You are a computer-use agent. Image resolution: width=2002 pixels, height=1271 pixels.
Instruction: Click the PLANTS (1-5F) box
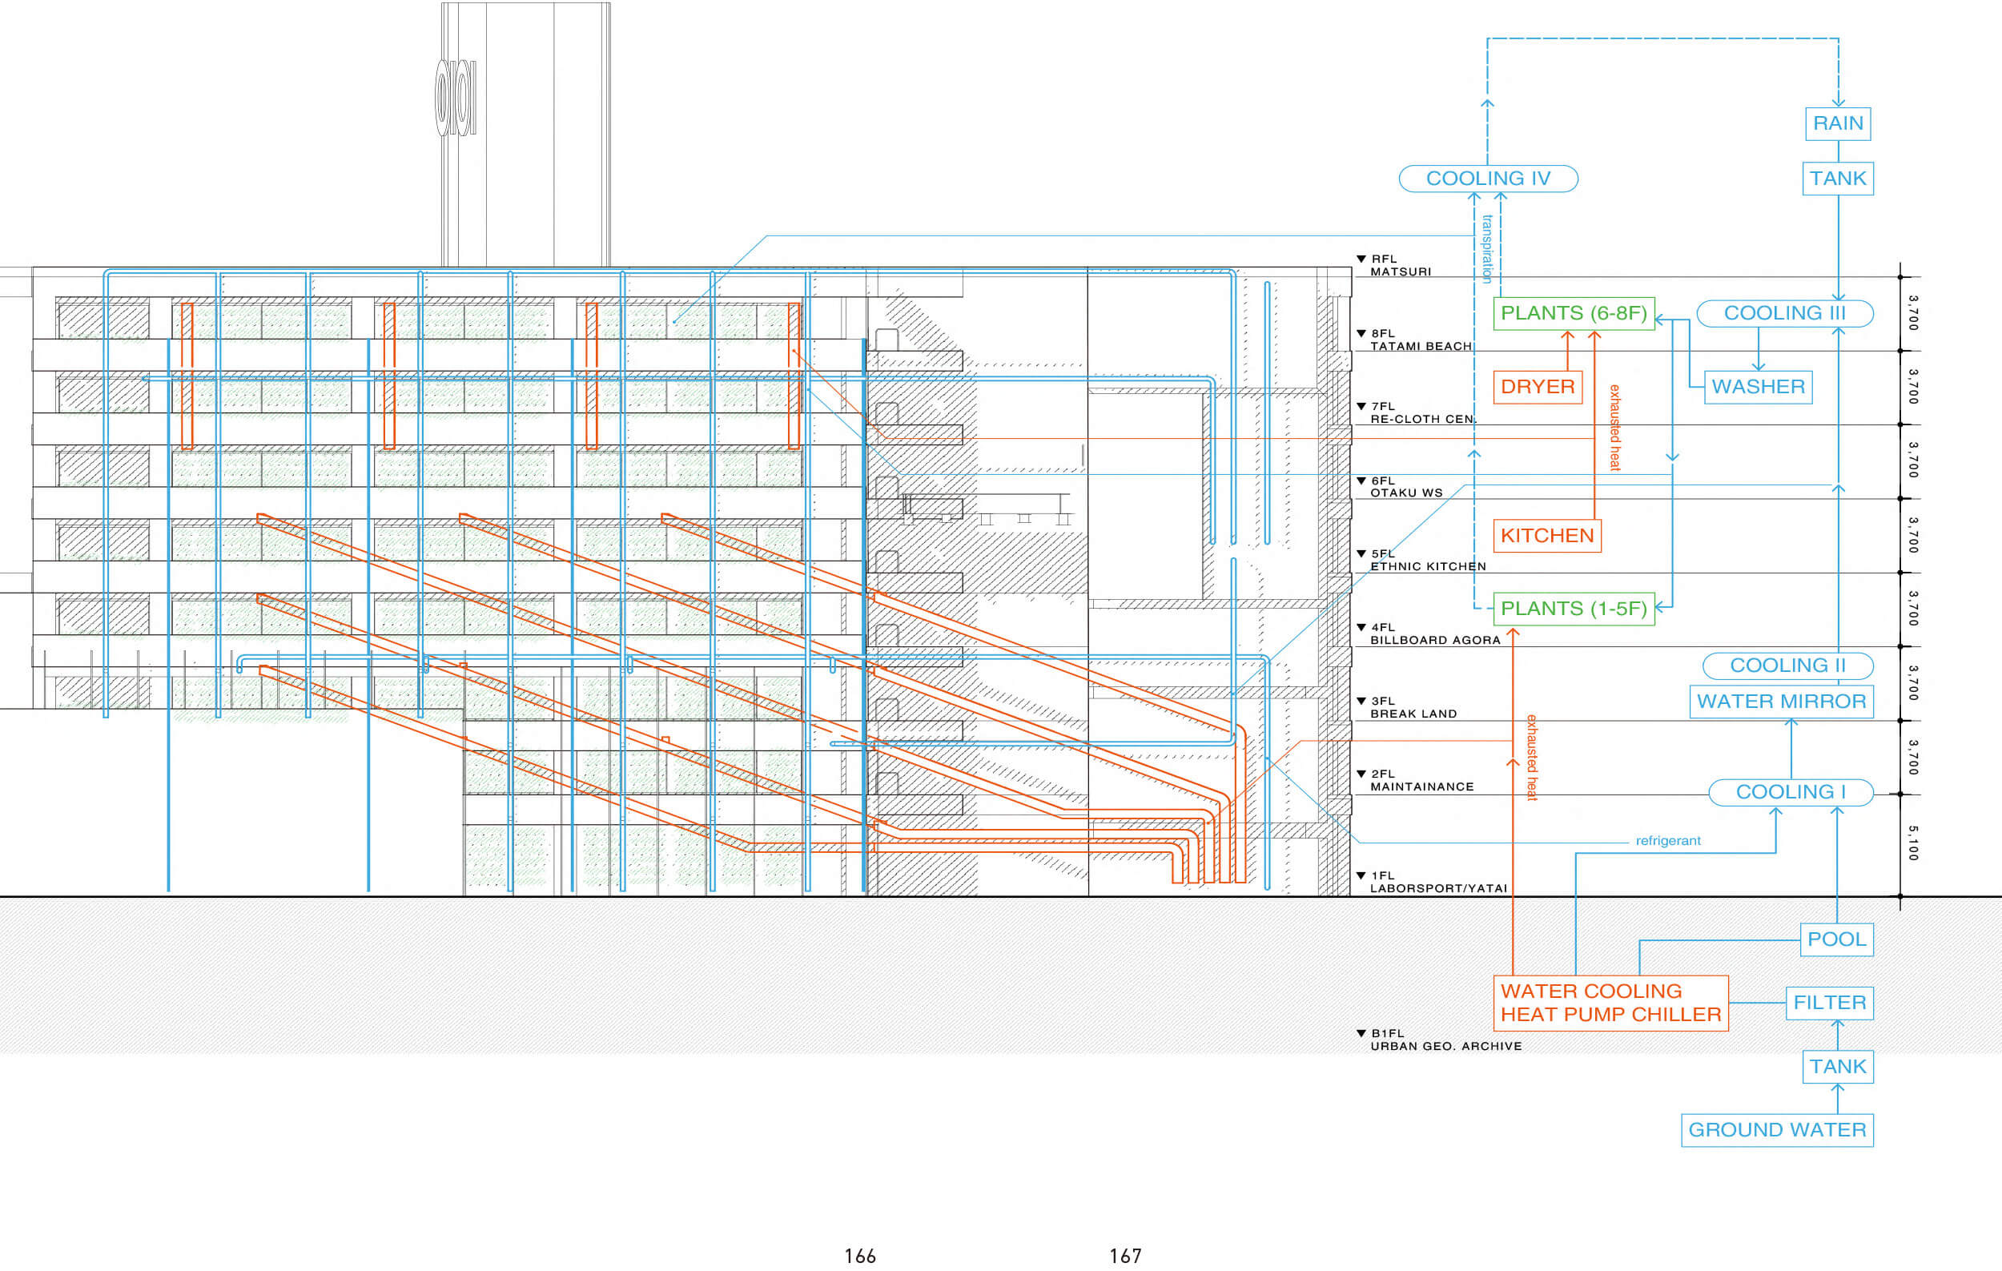[1574, 609]
